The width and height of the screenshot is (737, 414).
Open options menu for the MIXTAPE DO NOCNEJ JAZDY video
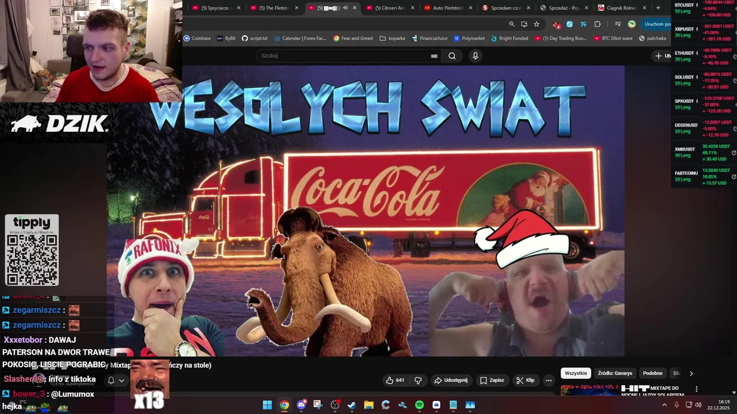coord(697,389)
